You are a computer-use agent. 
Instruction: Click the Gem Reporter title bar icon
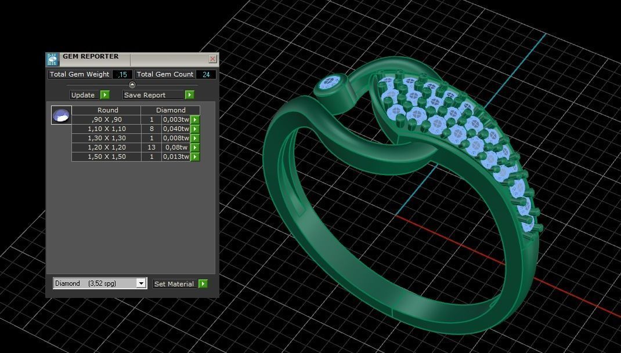52,59
